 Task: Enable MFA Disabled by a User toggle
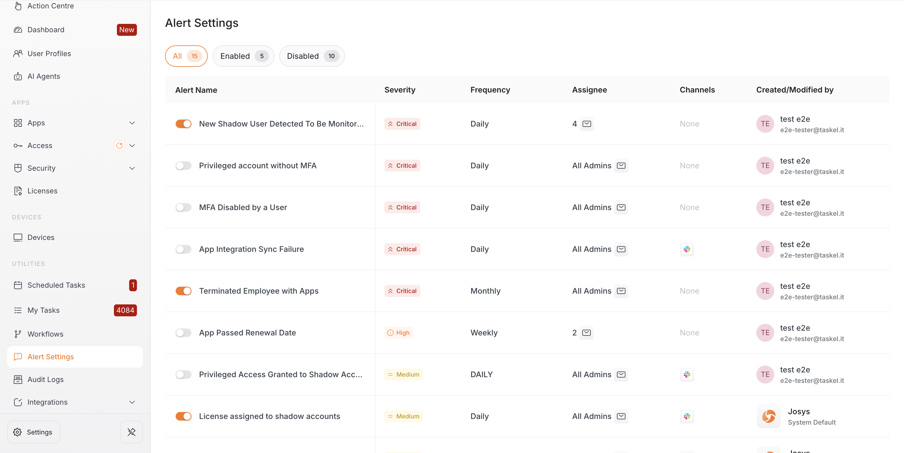click(184, 207)
